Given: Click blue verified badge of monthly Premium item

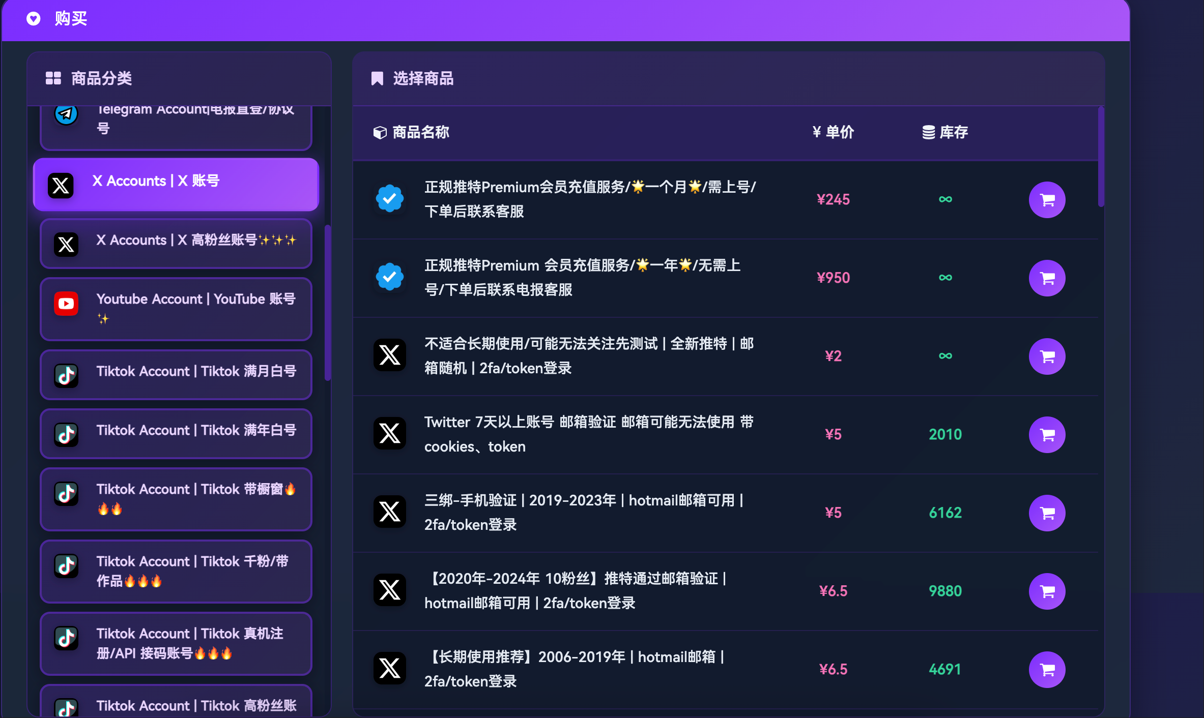Looking at the screenshot, I should point(390,199).
